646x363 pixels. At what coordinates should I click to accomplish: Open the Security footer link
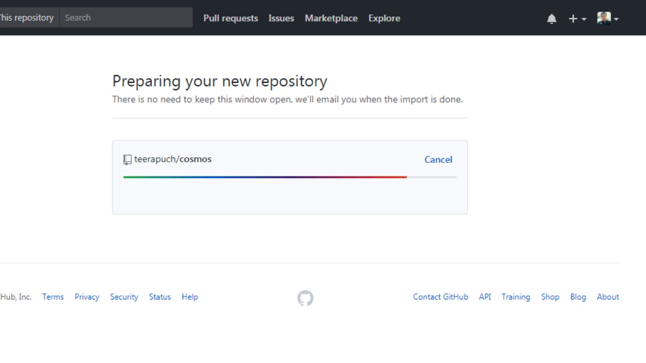coord(124,297)
